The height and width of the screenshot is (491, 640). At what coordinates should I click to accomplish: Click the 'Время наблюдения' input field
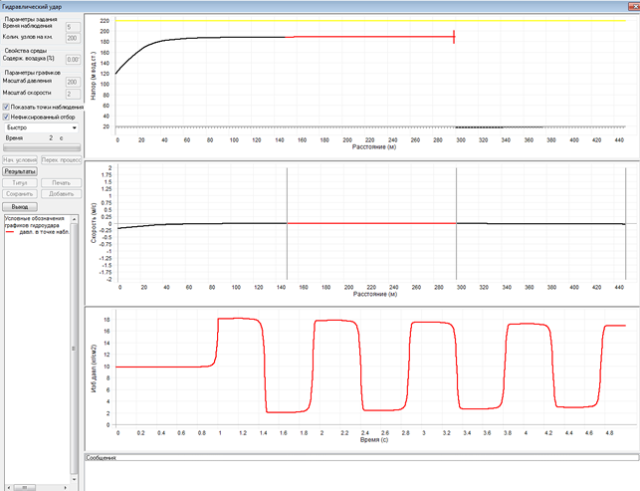tap(72, 27)
